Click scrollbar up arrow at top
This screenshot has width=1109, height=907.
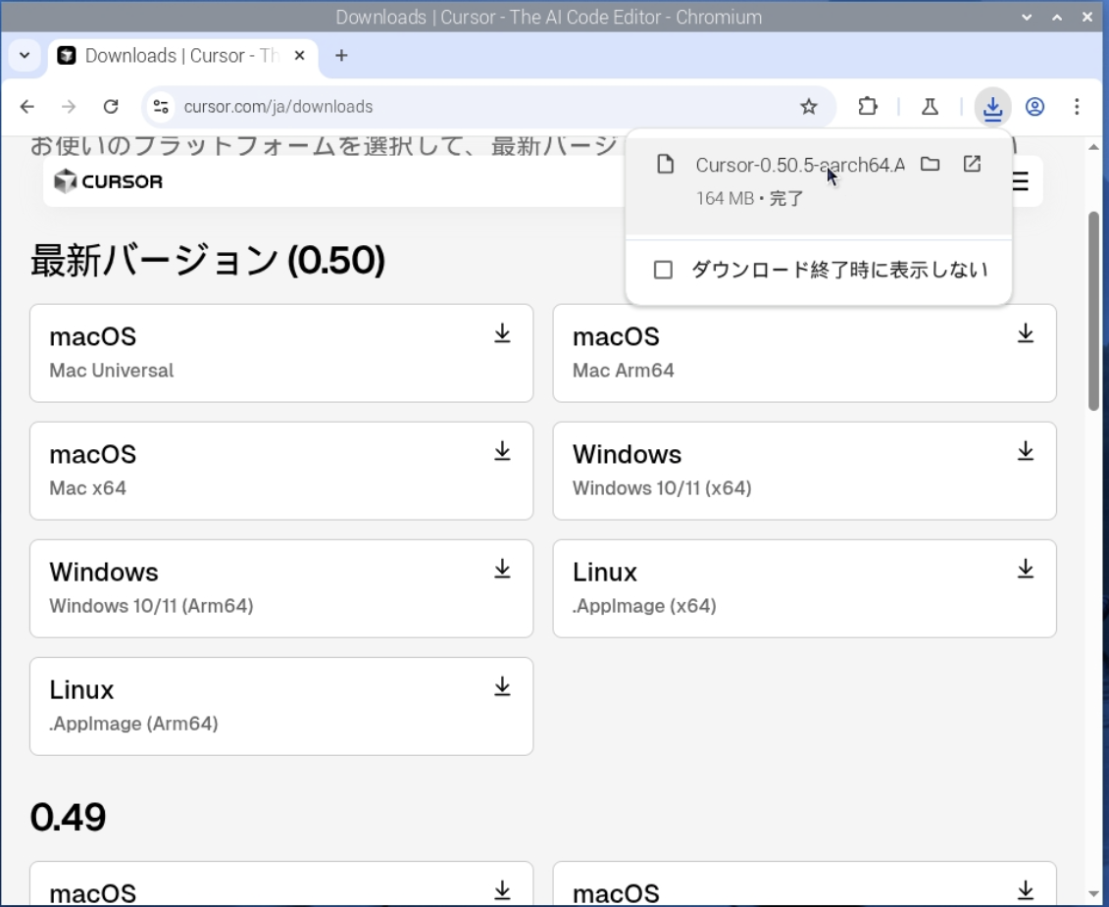pos(1093,146)
